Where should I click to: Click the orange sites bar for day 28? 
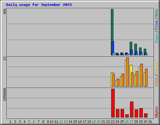(x=137, y=79)
